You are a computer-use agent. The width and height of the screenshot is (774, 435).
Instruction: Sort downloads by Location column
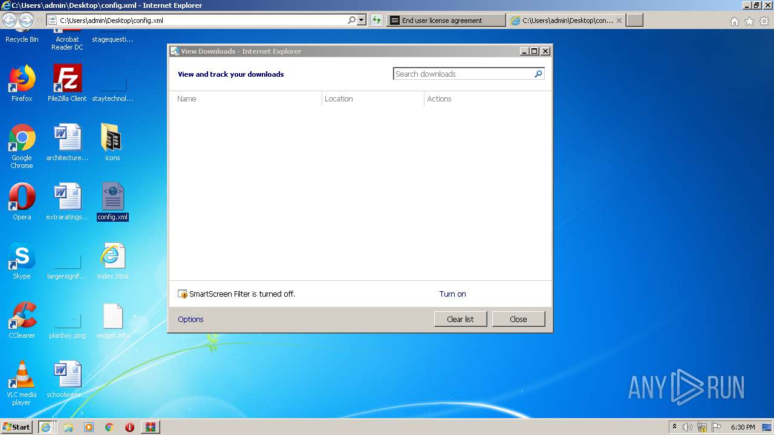point(373,98)
